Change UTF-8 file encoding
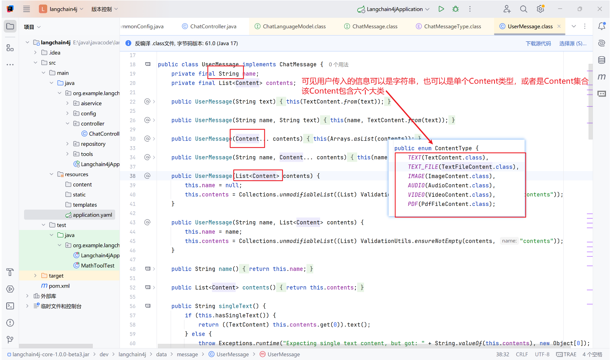This screenshot has height=360, width=613. tap(542, 354)
